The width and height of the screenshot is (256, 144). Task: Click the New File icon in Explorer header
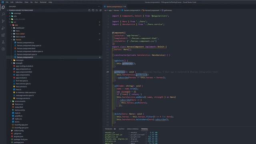coord(89,10)
